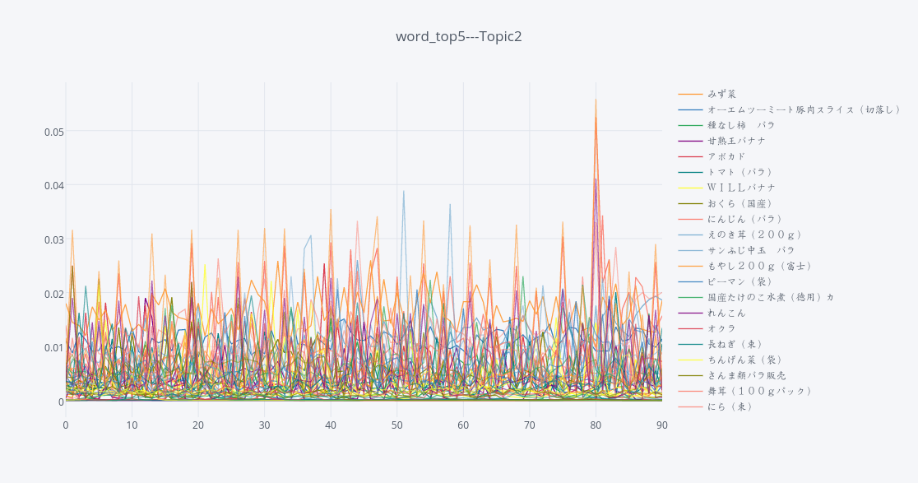Click the tallest peak at x equals 80

click(x=596, y=100)
